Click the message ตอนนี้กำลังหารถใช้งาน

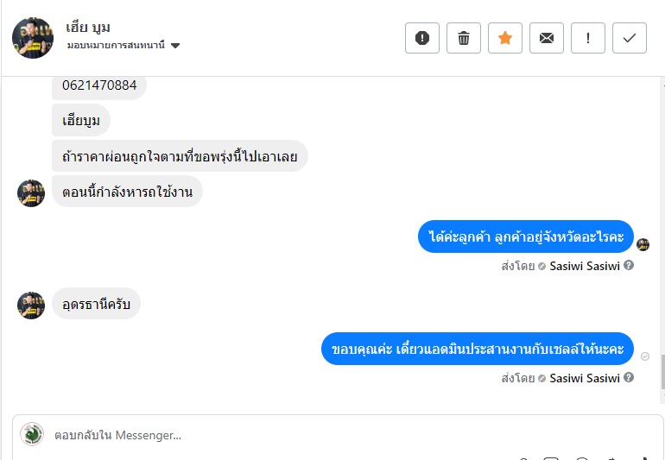click(127, 192)
